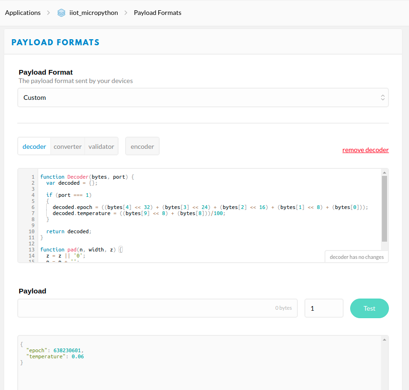Select the decoder tab
Viewport: 409px width, 390px height.
pos(34,146)
